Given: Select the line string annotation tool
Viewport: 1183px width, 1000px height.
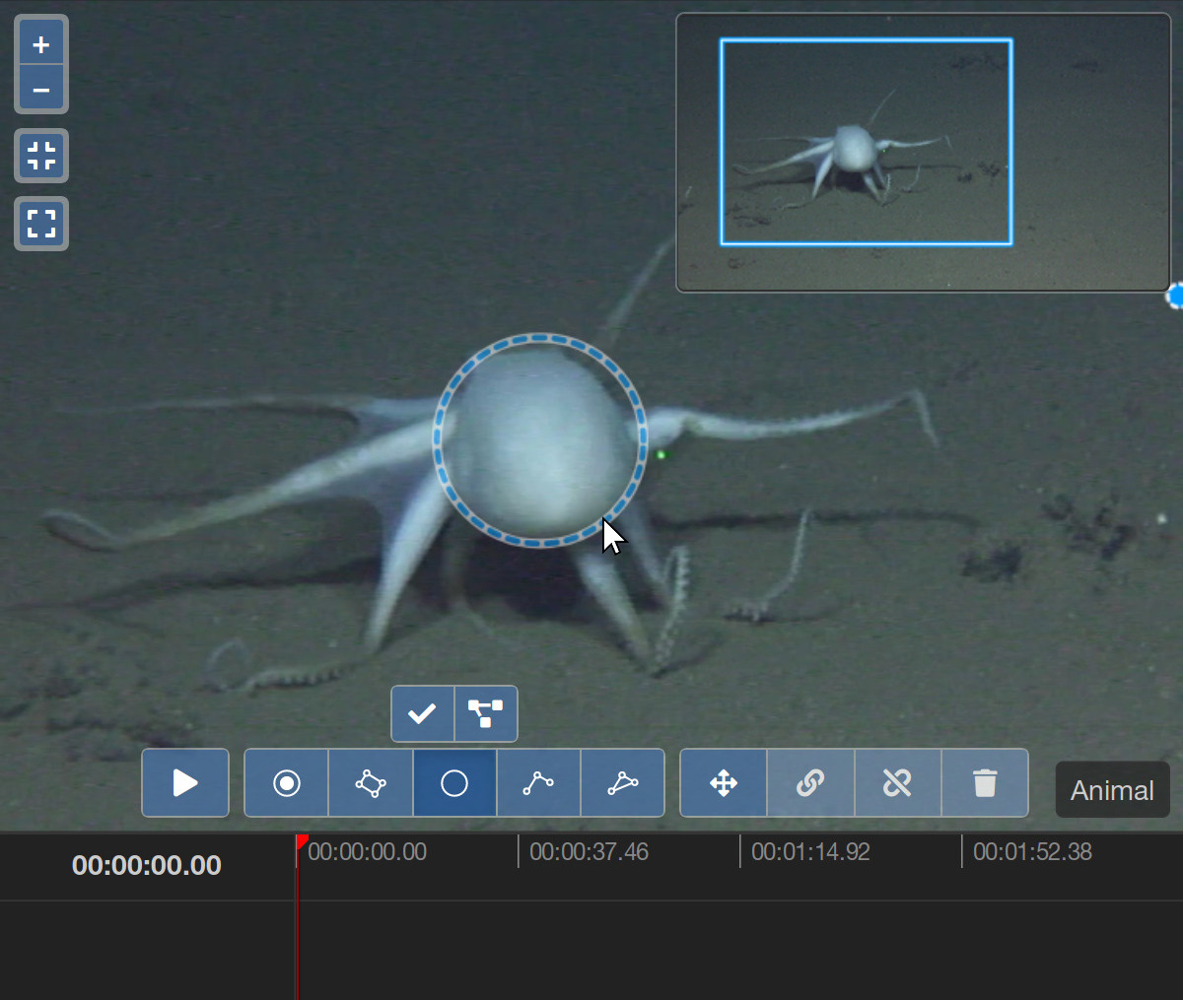Looking at the screenshot, I should pos(538,783).
